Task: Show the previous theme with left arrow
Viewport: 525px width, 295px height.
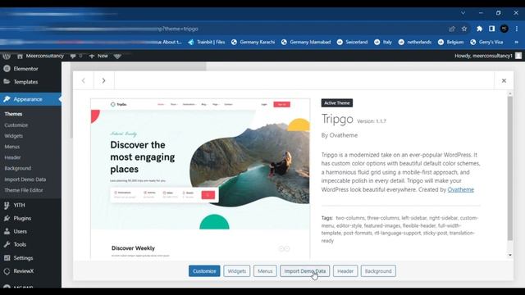Action: pyautogui.click(x=84, y=80)
